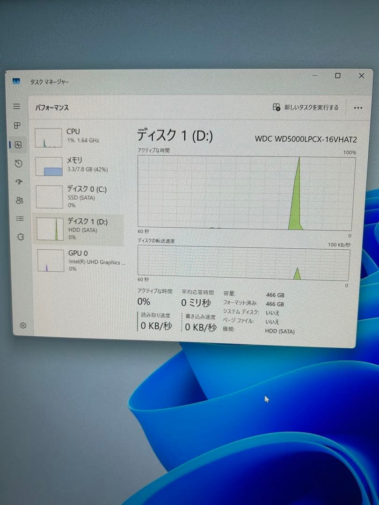Viewport: 379px width, 505px height.
Task: Expand the navigation sidebar with the hamburger menu
Action: [17, 106]
